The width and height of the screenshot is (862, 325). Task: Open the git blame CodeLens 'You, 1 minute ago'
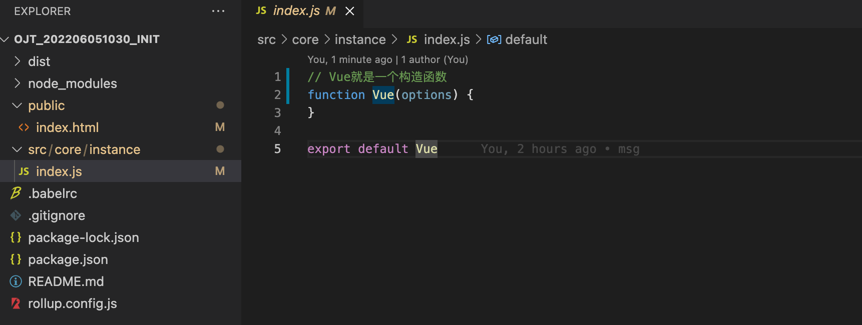[x=350, y=59]
